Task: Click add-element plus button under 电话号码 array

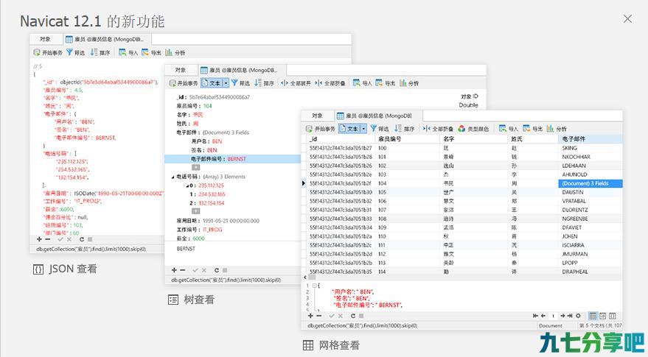Action: (x=196, y=211)
